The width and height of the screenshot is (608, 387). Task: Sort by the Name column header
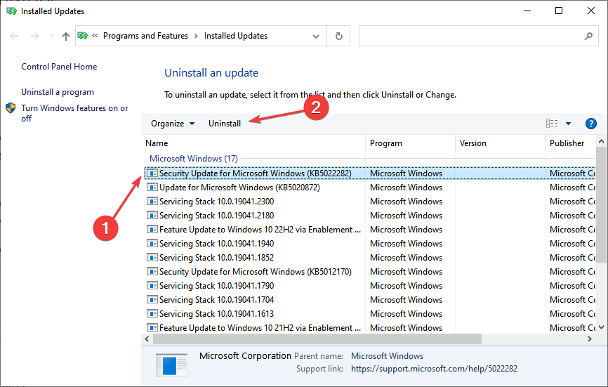tap(157, 143)
